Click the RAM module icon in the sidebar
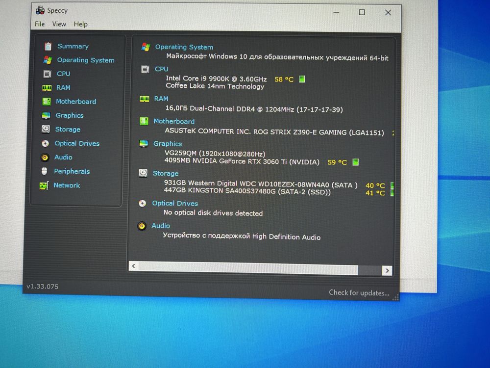 [47, 88]
